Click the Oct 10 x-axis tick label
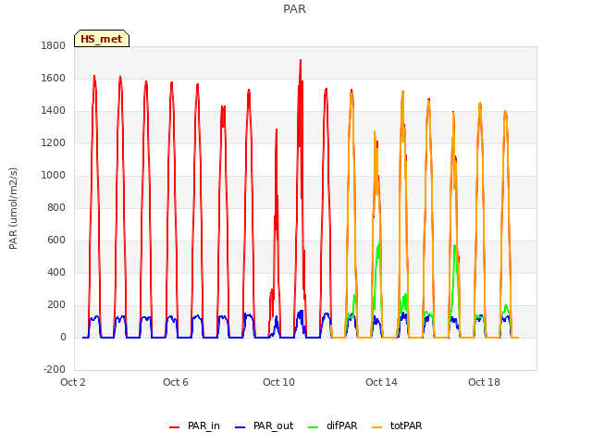Screen dimensions: 592x444 tap(278, 382)
